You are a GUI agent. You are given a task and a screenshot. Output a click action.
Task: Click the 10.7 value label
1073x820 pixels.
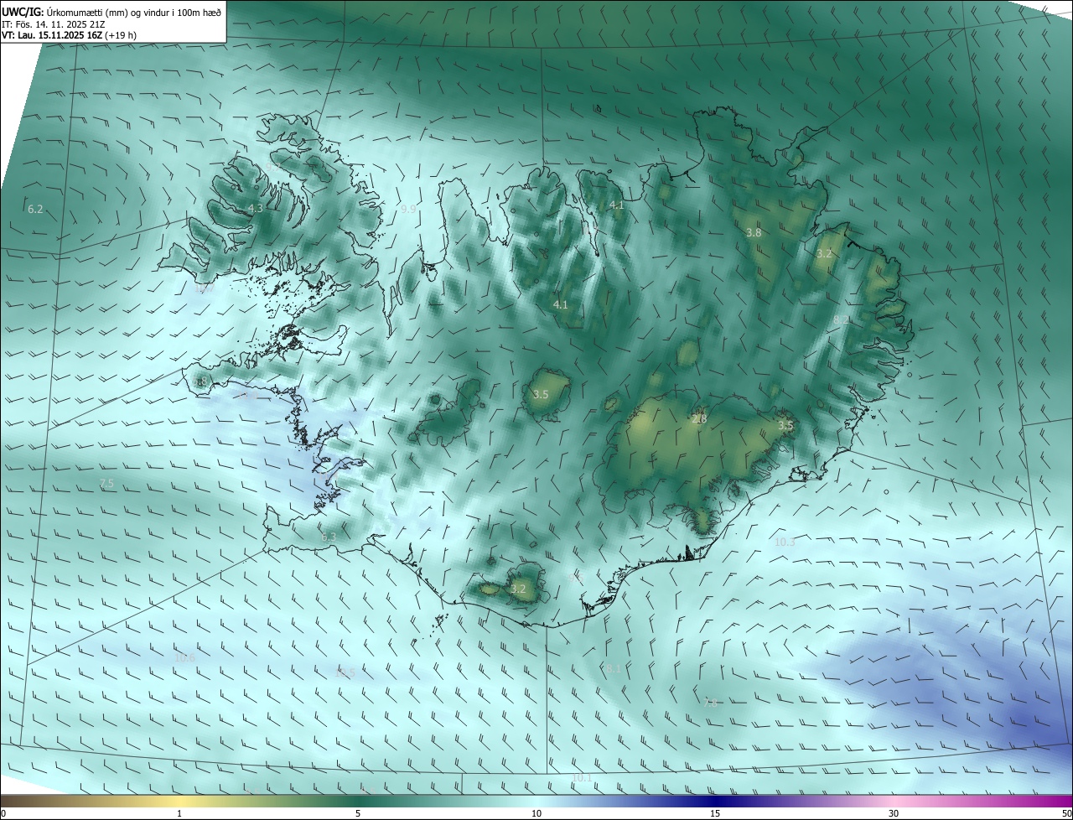click(x=204, y=288)
